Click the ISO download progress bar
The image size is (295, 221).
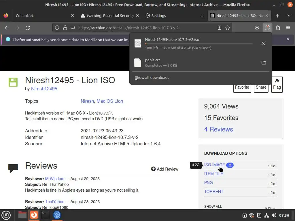point(199,44)
